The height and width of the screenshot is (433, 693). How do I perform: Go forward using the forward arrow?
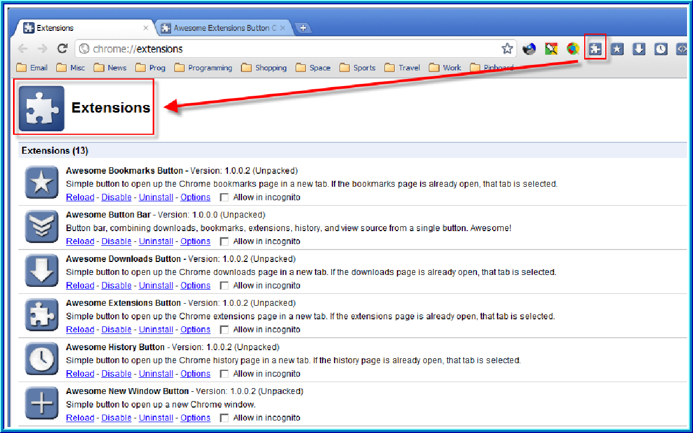coord(42,49)
